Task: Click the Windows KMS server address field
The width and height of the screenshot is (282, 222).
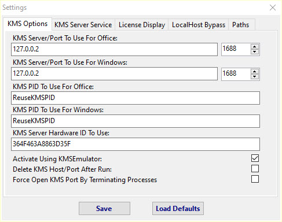Action: tap(114, 74)
